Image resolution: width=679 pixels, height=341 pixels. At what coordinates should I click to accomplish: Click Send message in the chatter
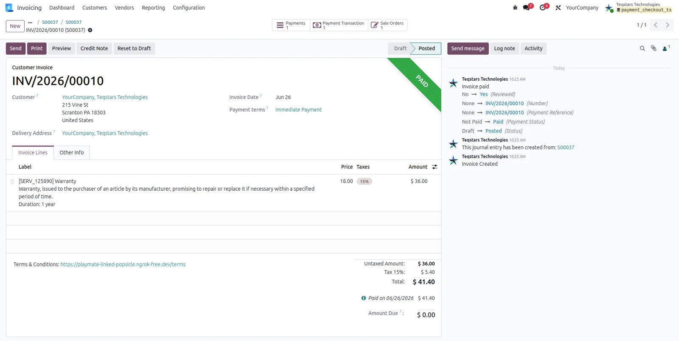tap(468, 48)
